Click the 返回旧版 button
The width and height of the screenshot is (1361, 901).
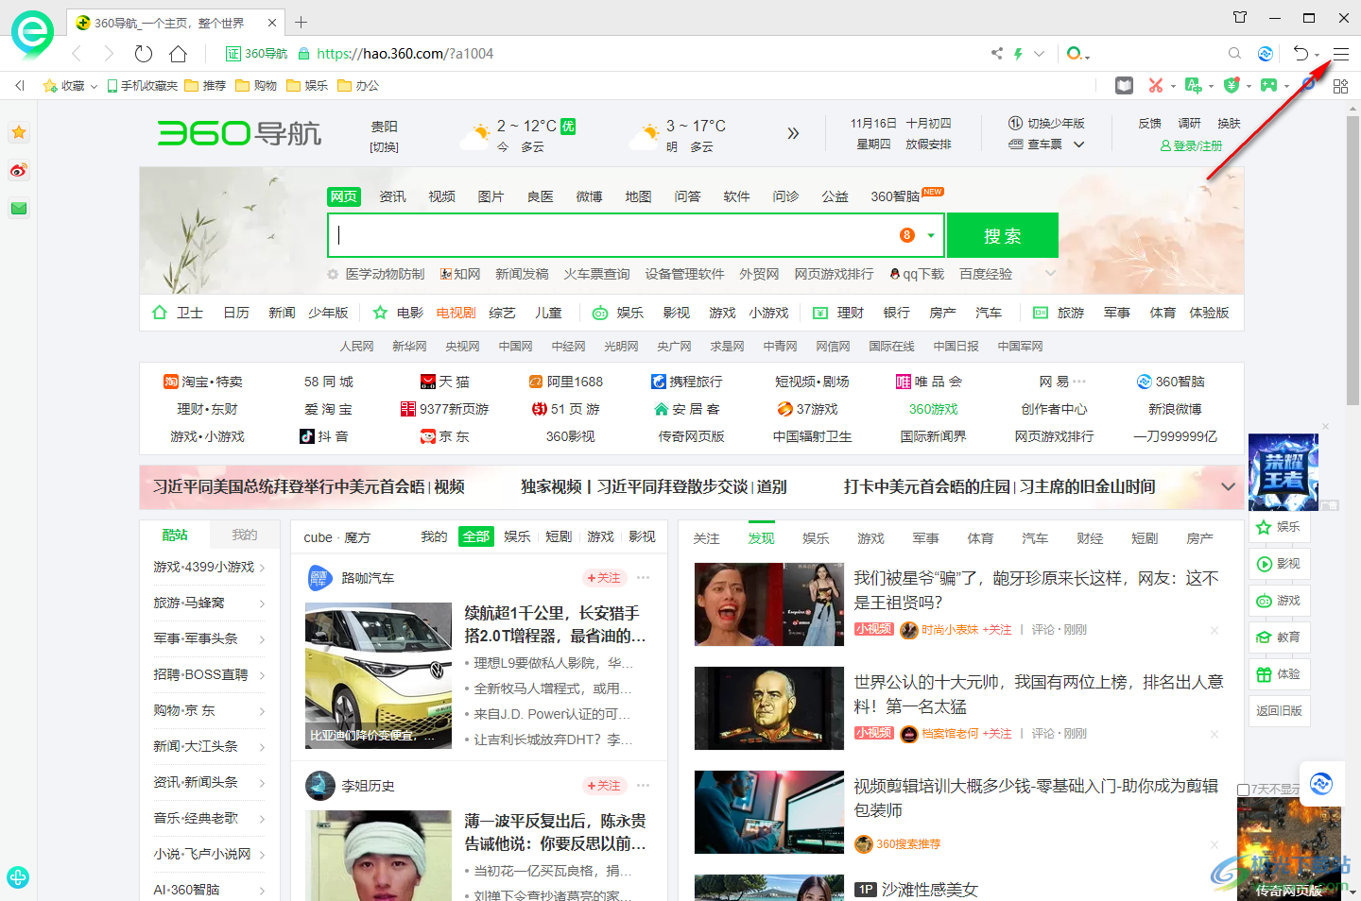point(1280,711)
